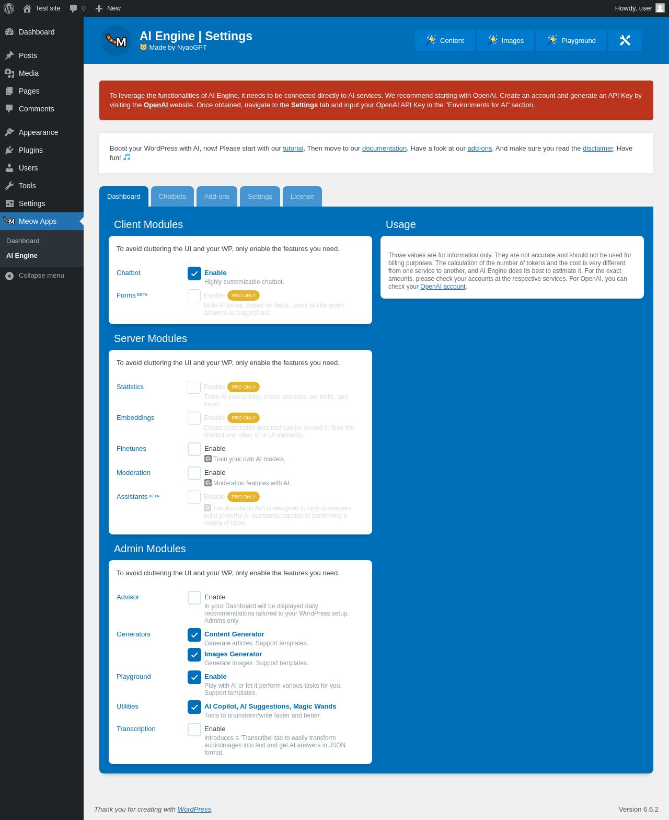Open the Settings tab in AI Engine

click(x=260, y=197)
